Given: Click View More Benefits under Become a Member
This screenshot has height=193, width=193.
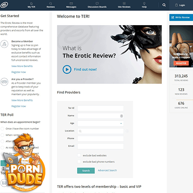Looking at the screenshot, I should tap(22, 66).
